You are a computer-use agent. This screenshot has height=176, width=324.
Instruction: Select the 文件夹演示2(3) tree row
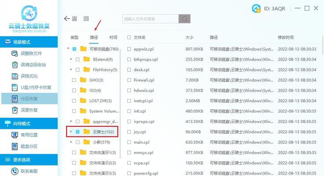93,163
